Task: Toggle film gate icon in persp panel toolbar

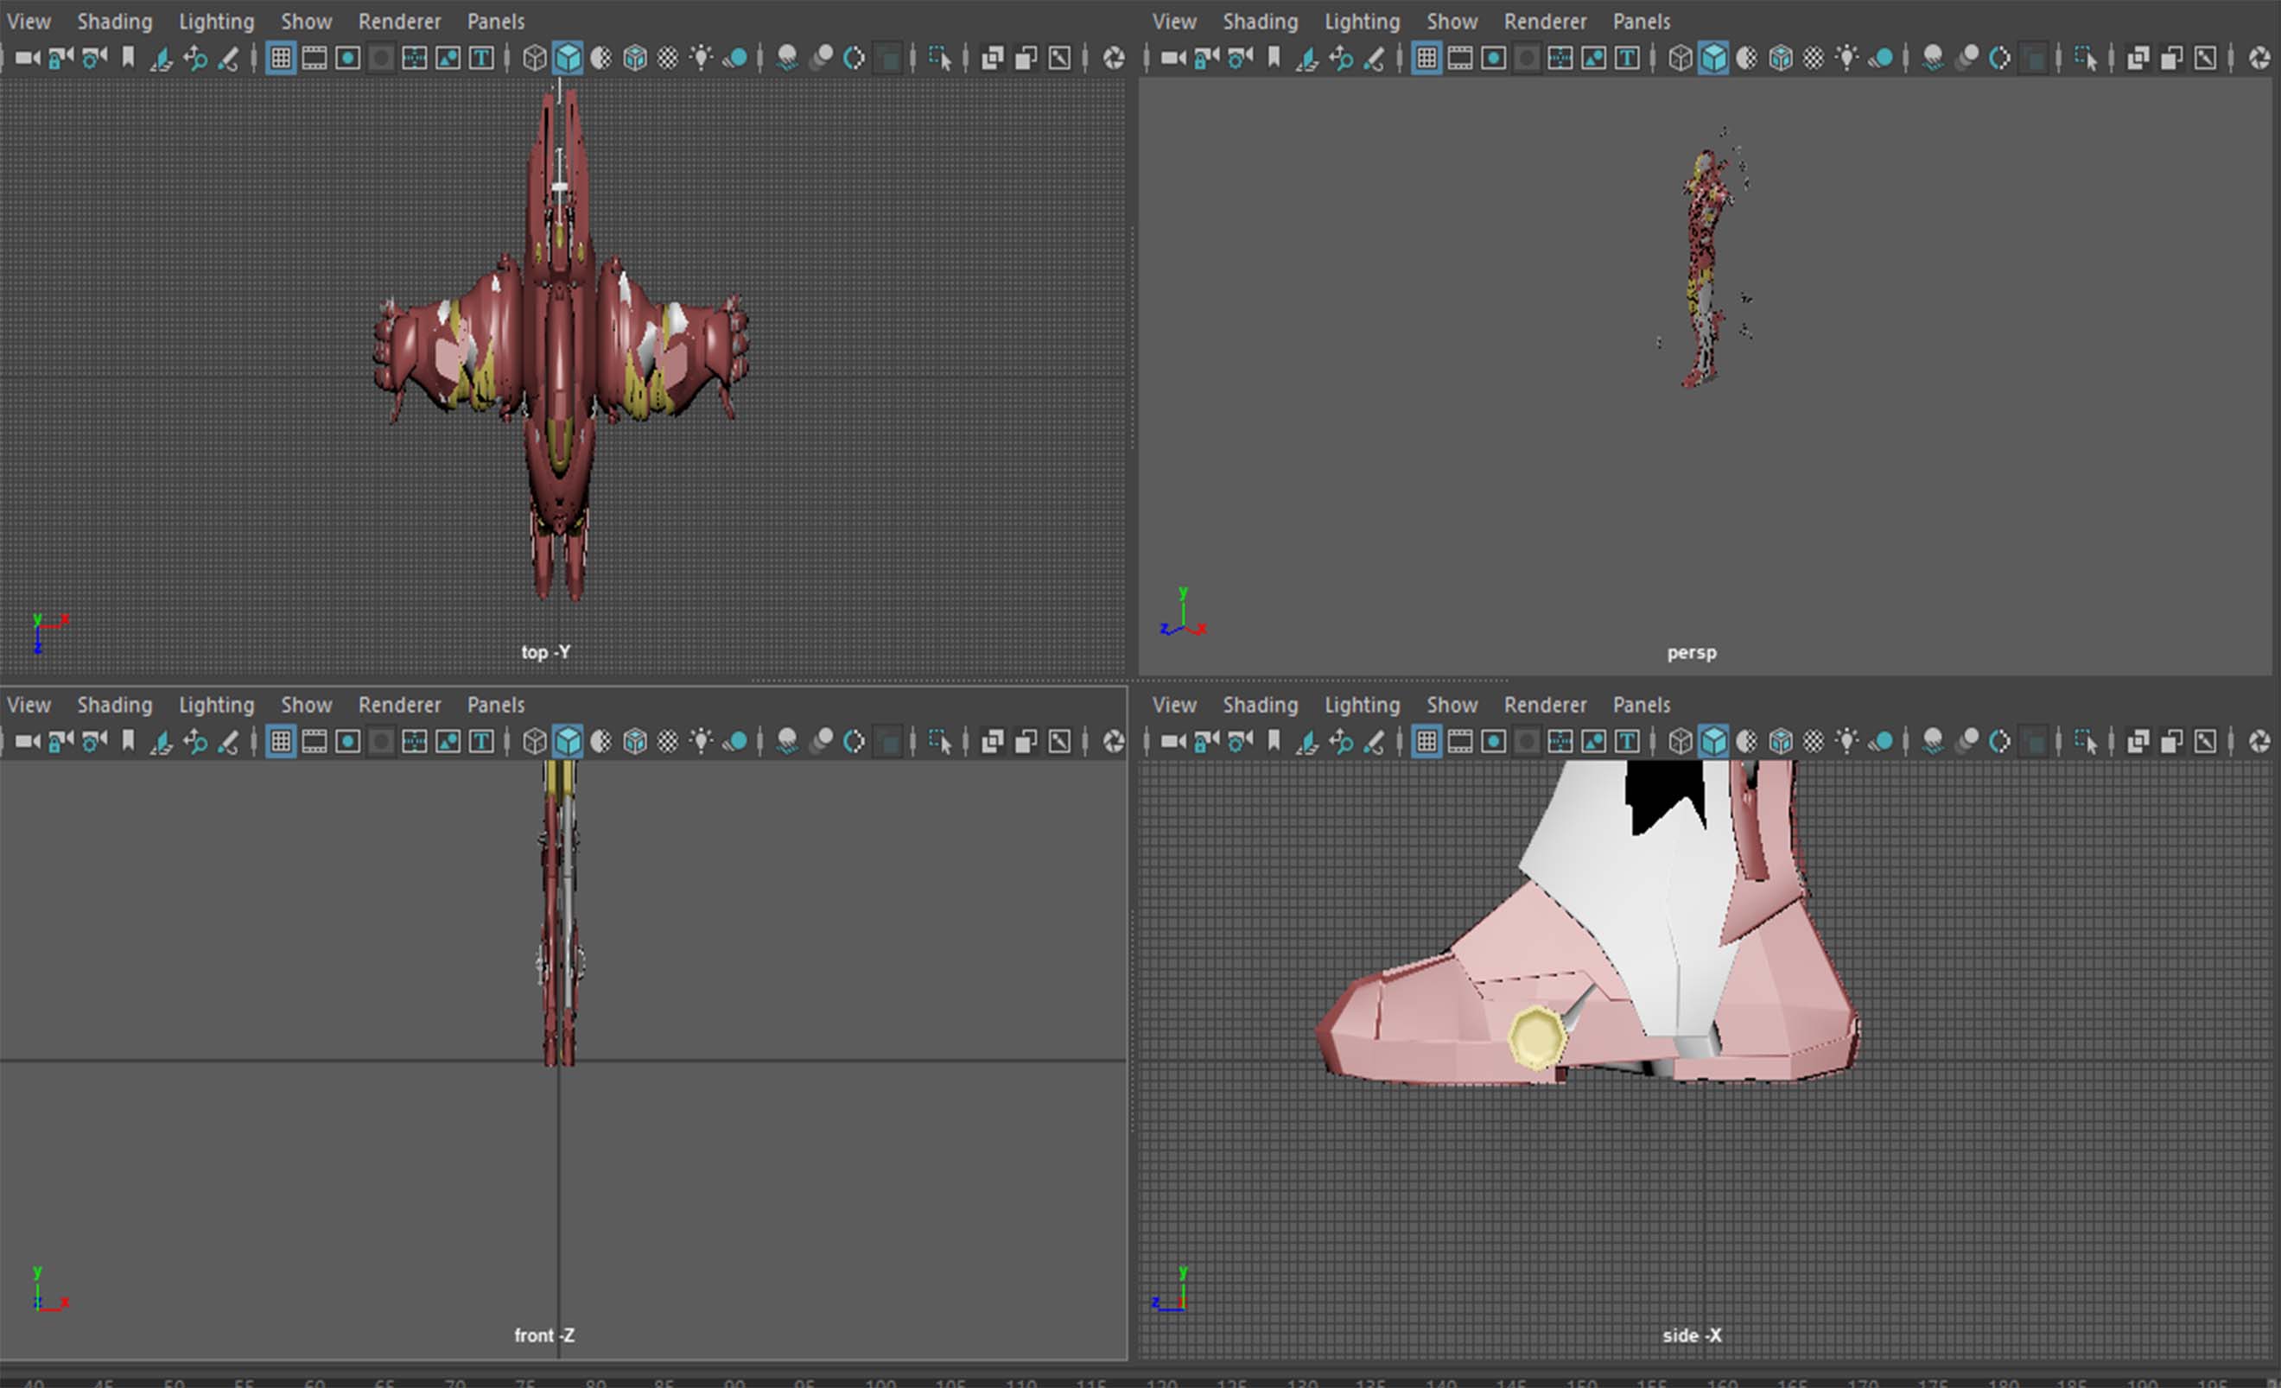Action: coord(1460,58)
